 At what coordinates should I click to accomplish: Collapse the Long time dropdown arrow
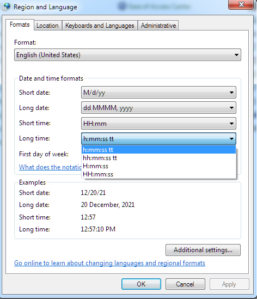pyautogui.click(x=231, y=139)
